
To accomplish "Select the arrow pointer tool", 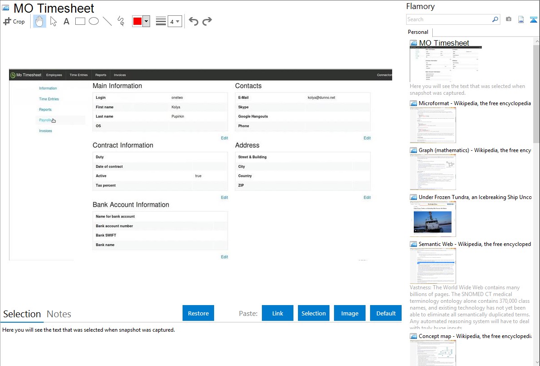I will 53,21.
